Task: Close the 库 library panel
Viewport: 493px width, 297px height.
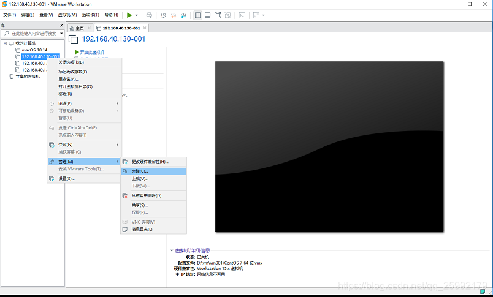Action: click(61, 26)
